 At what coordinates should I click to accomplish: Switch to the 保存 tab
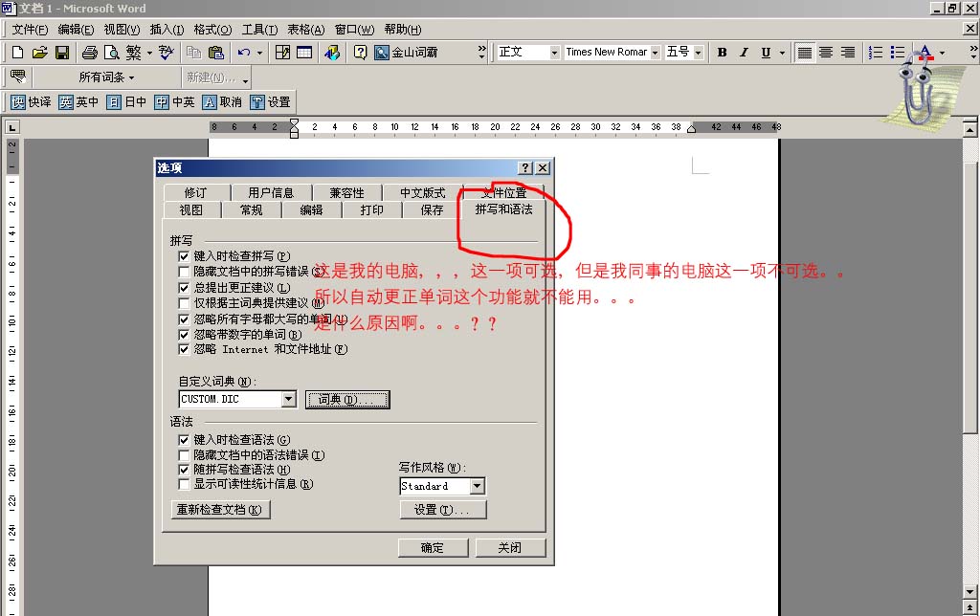coord(432,209)
